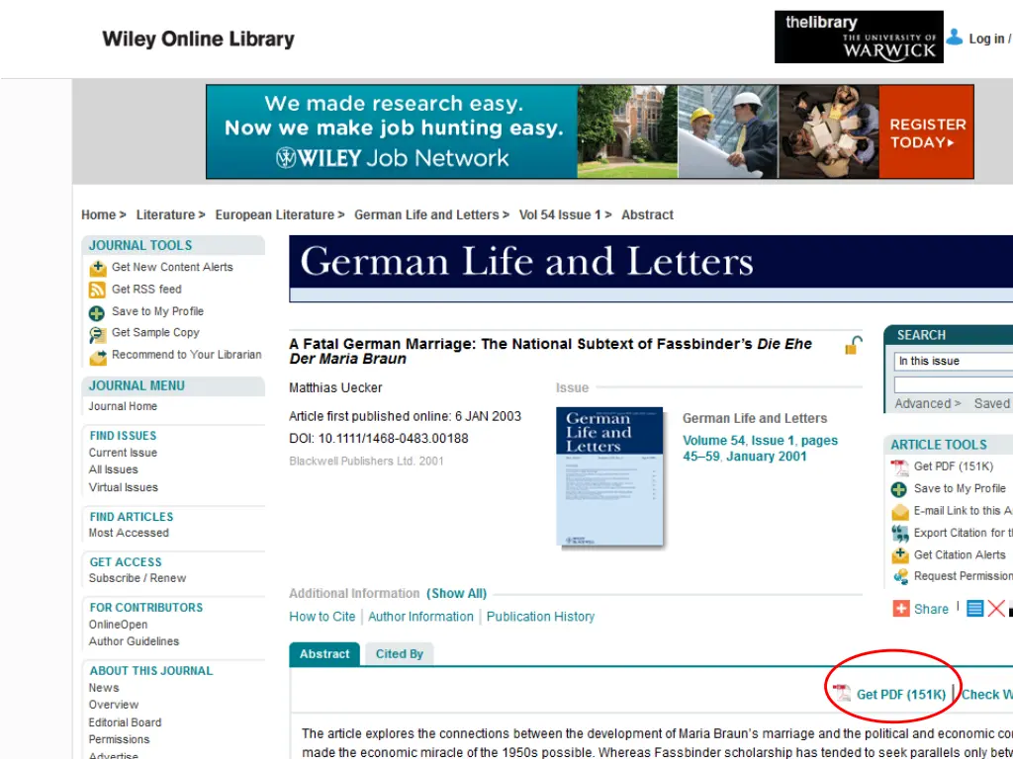Click the Get PDF (151K) link below the tabs
Screen dimensions: 1013x759
900,695
